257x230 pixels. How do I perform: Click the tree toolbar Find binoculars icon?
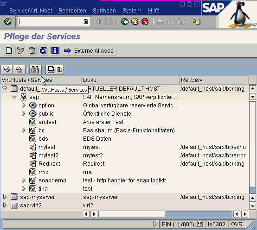[x=35, y=70]
